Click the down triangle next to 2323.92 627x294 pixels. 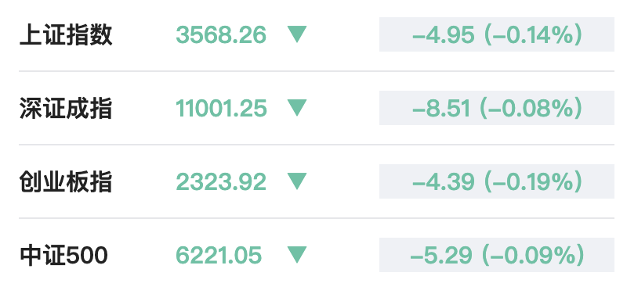tap(297, 181)
